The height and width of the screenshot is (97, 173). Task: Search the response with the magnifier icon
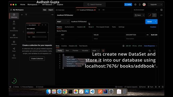pyautogui.click(x=155, y=51)
